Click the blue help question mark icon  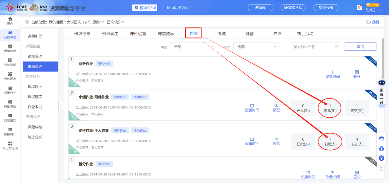[x=381, y=158]
